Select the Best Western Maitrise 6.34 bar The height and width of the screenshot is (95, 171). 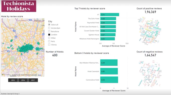coord(109,63)
